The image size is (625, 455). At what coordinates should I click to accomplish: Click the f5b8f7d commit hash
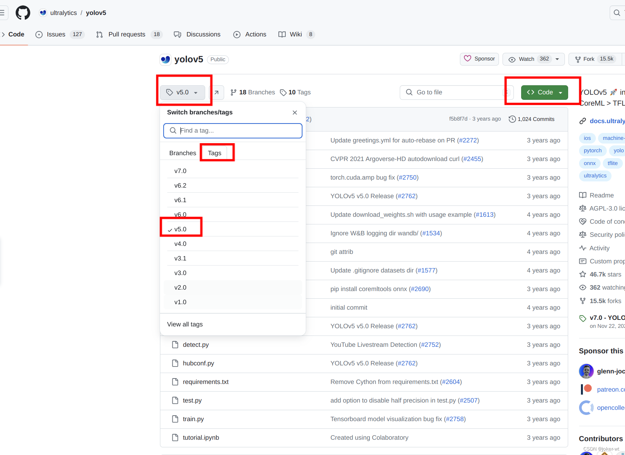[458, 119]
